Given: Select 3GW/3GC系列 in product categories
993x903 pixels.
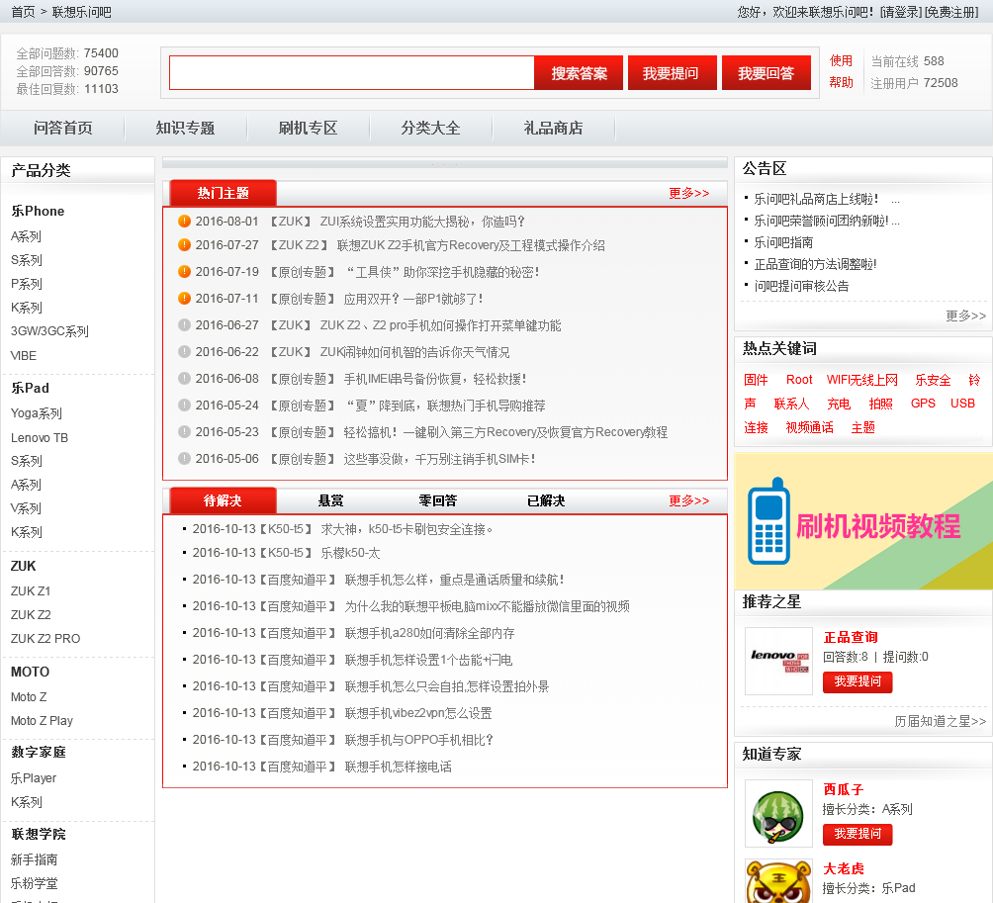Looking at the screenshot, I should click(49, 331).
